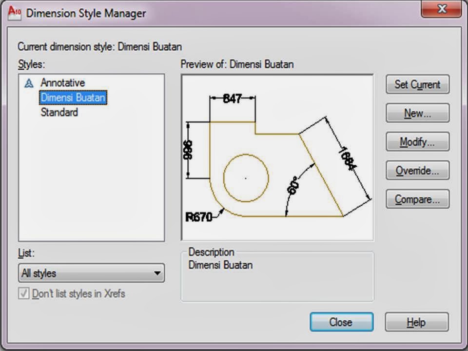
Task: Select Dimensi Buatan in the Styles list
Action: (72, 97)
